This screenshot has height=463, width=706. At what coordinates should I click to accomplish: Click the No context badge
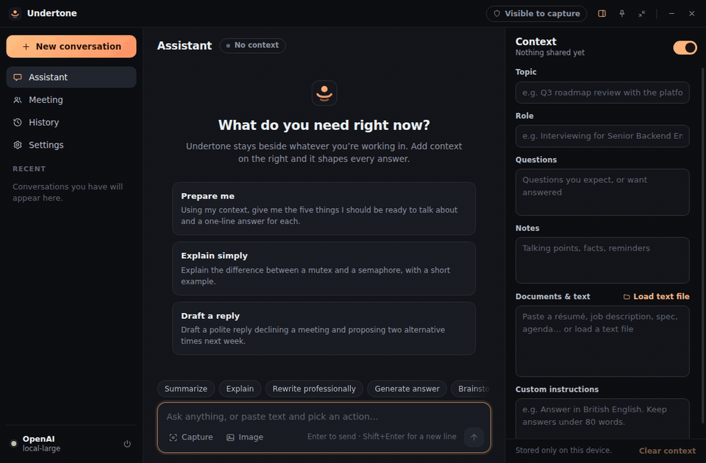[252, 46]
